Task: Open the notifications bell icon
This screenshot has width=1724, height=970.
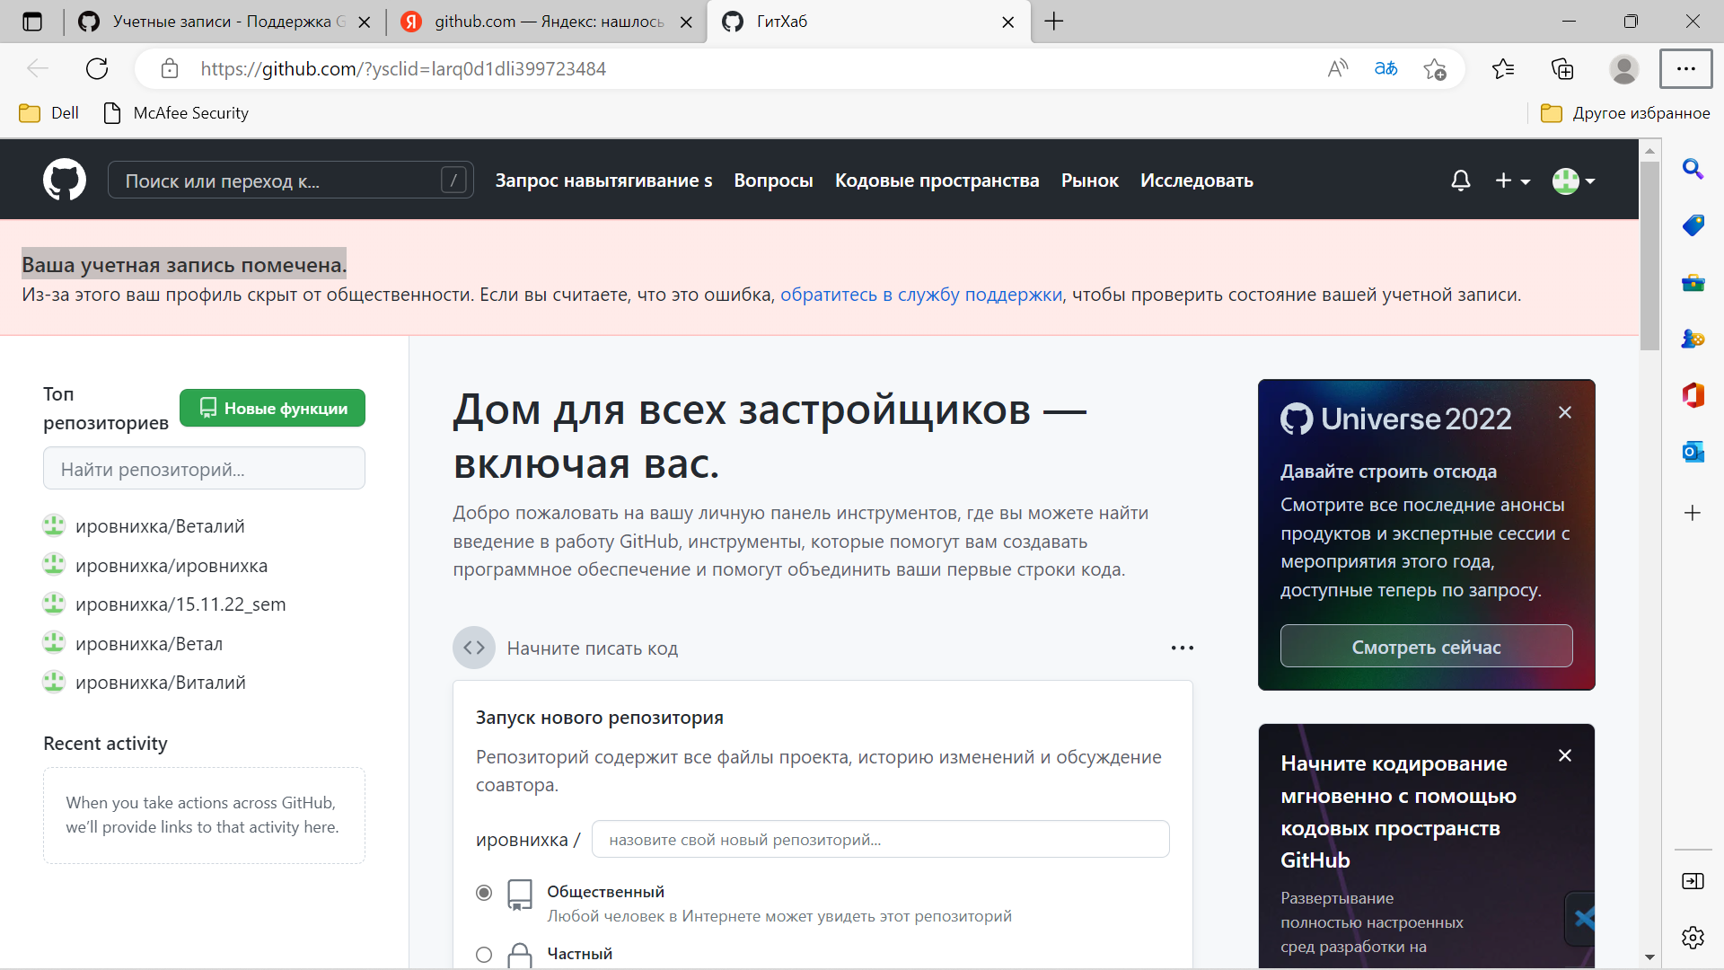Action: point(1461,181)
